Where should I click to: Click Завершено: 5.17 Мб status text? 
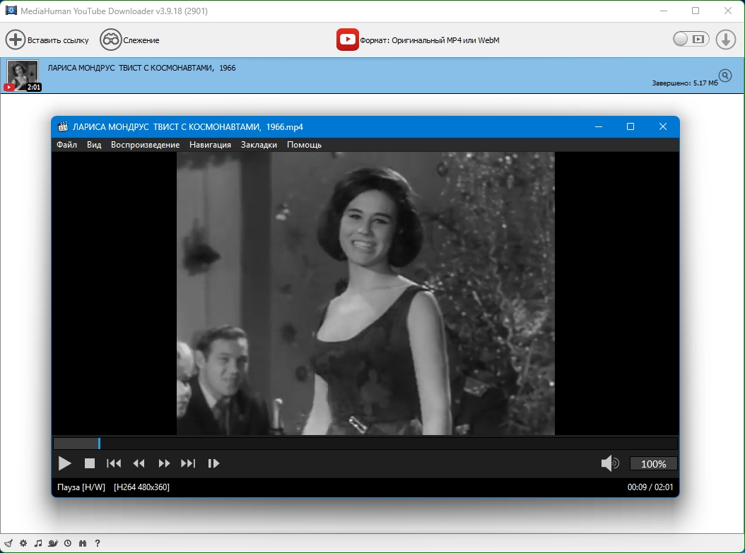click(685, 83)
